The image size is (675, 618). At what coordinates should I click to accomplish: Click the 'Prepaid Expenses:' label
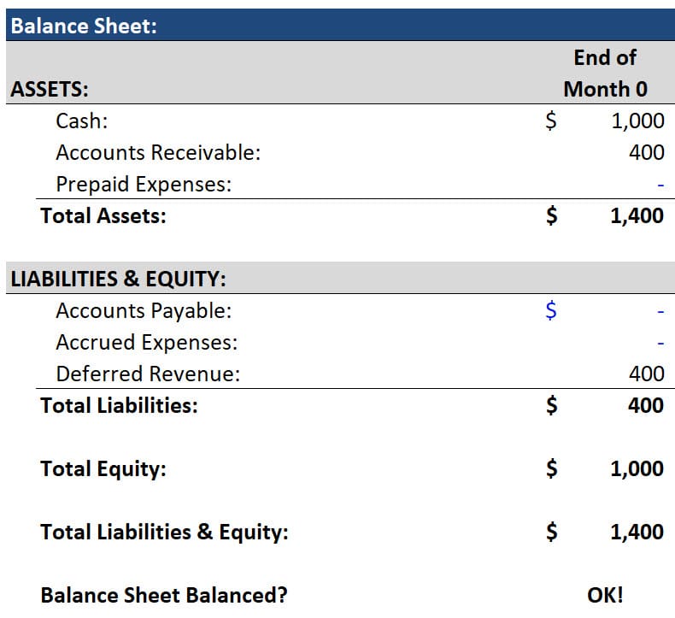click(x=144, y=185)
